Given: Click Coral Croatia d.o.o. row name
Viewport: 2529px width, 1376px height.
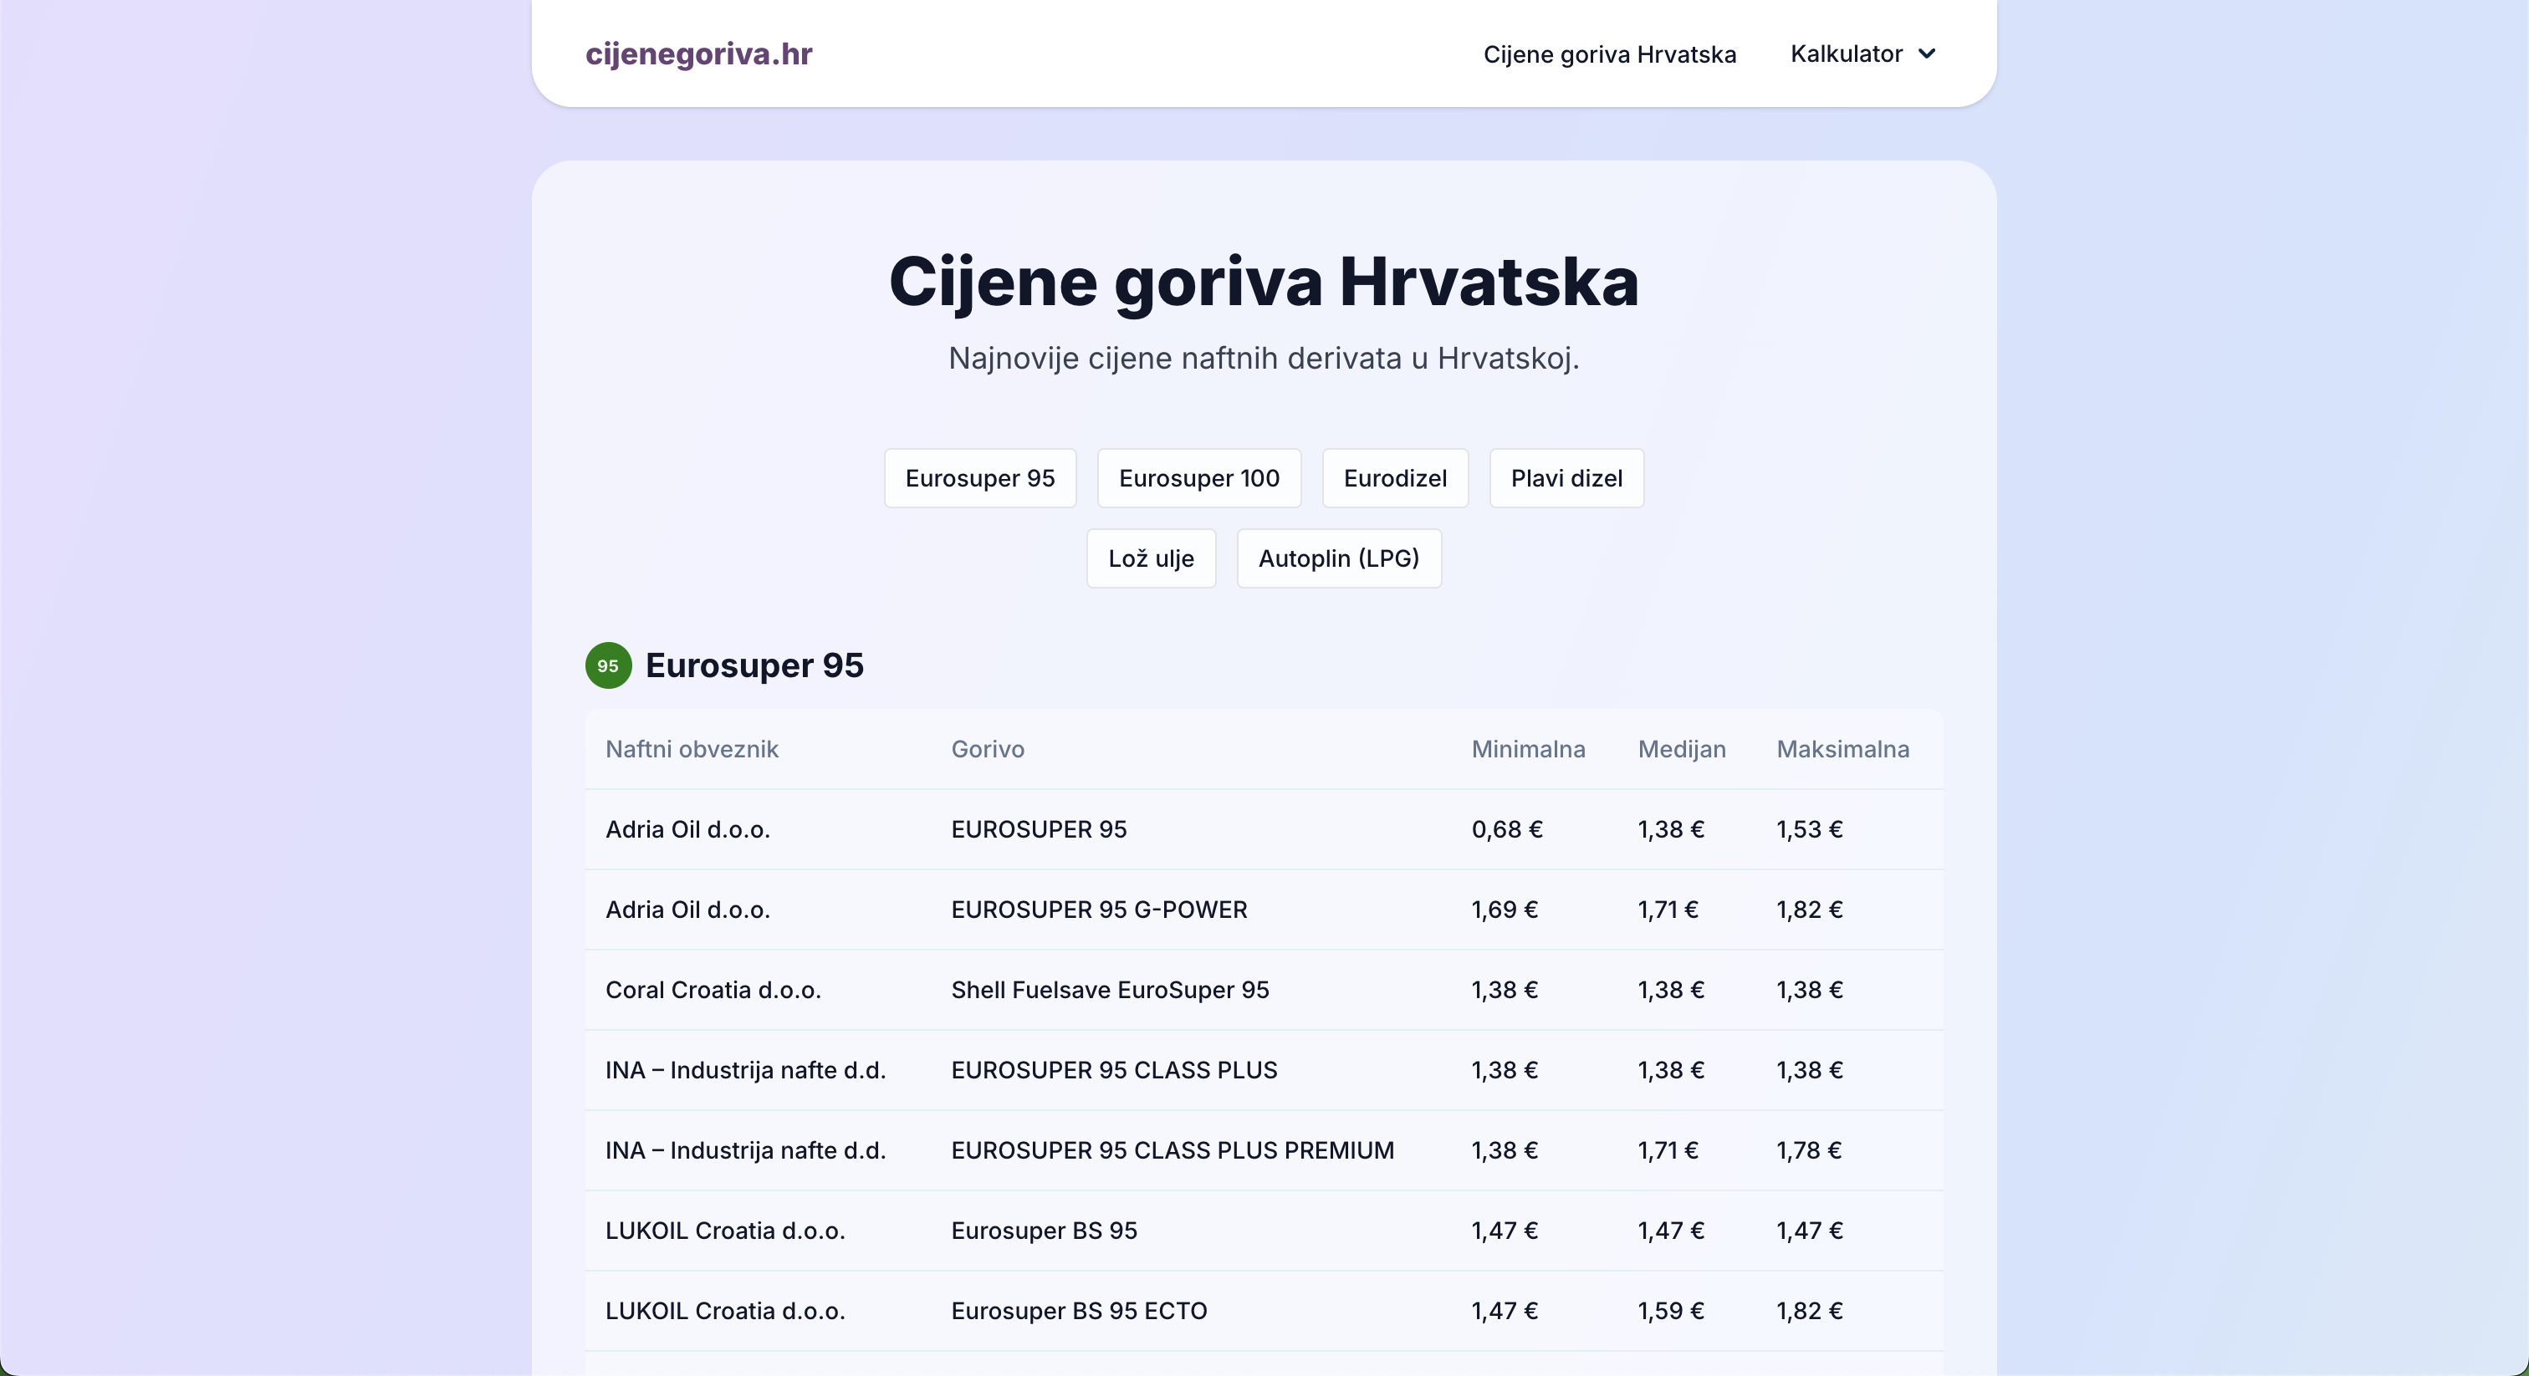Looking at the screenshot, I should pyautogui.click(x=713, y=989).
